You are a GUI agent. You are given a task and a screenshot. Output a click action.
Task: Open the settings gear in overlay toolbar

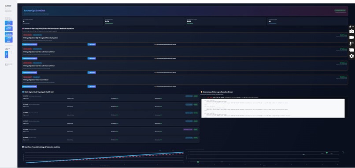[351, 56]
